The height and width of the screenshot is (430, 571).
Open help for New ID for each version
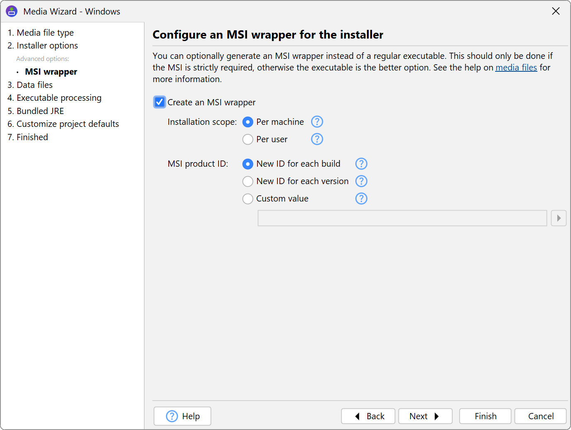(361, 181)
